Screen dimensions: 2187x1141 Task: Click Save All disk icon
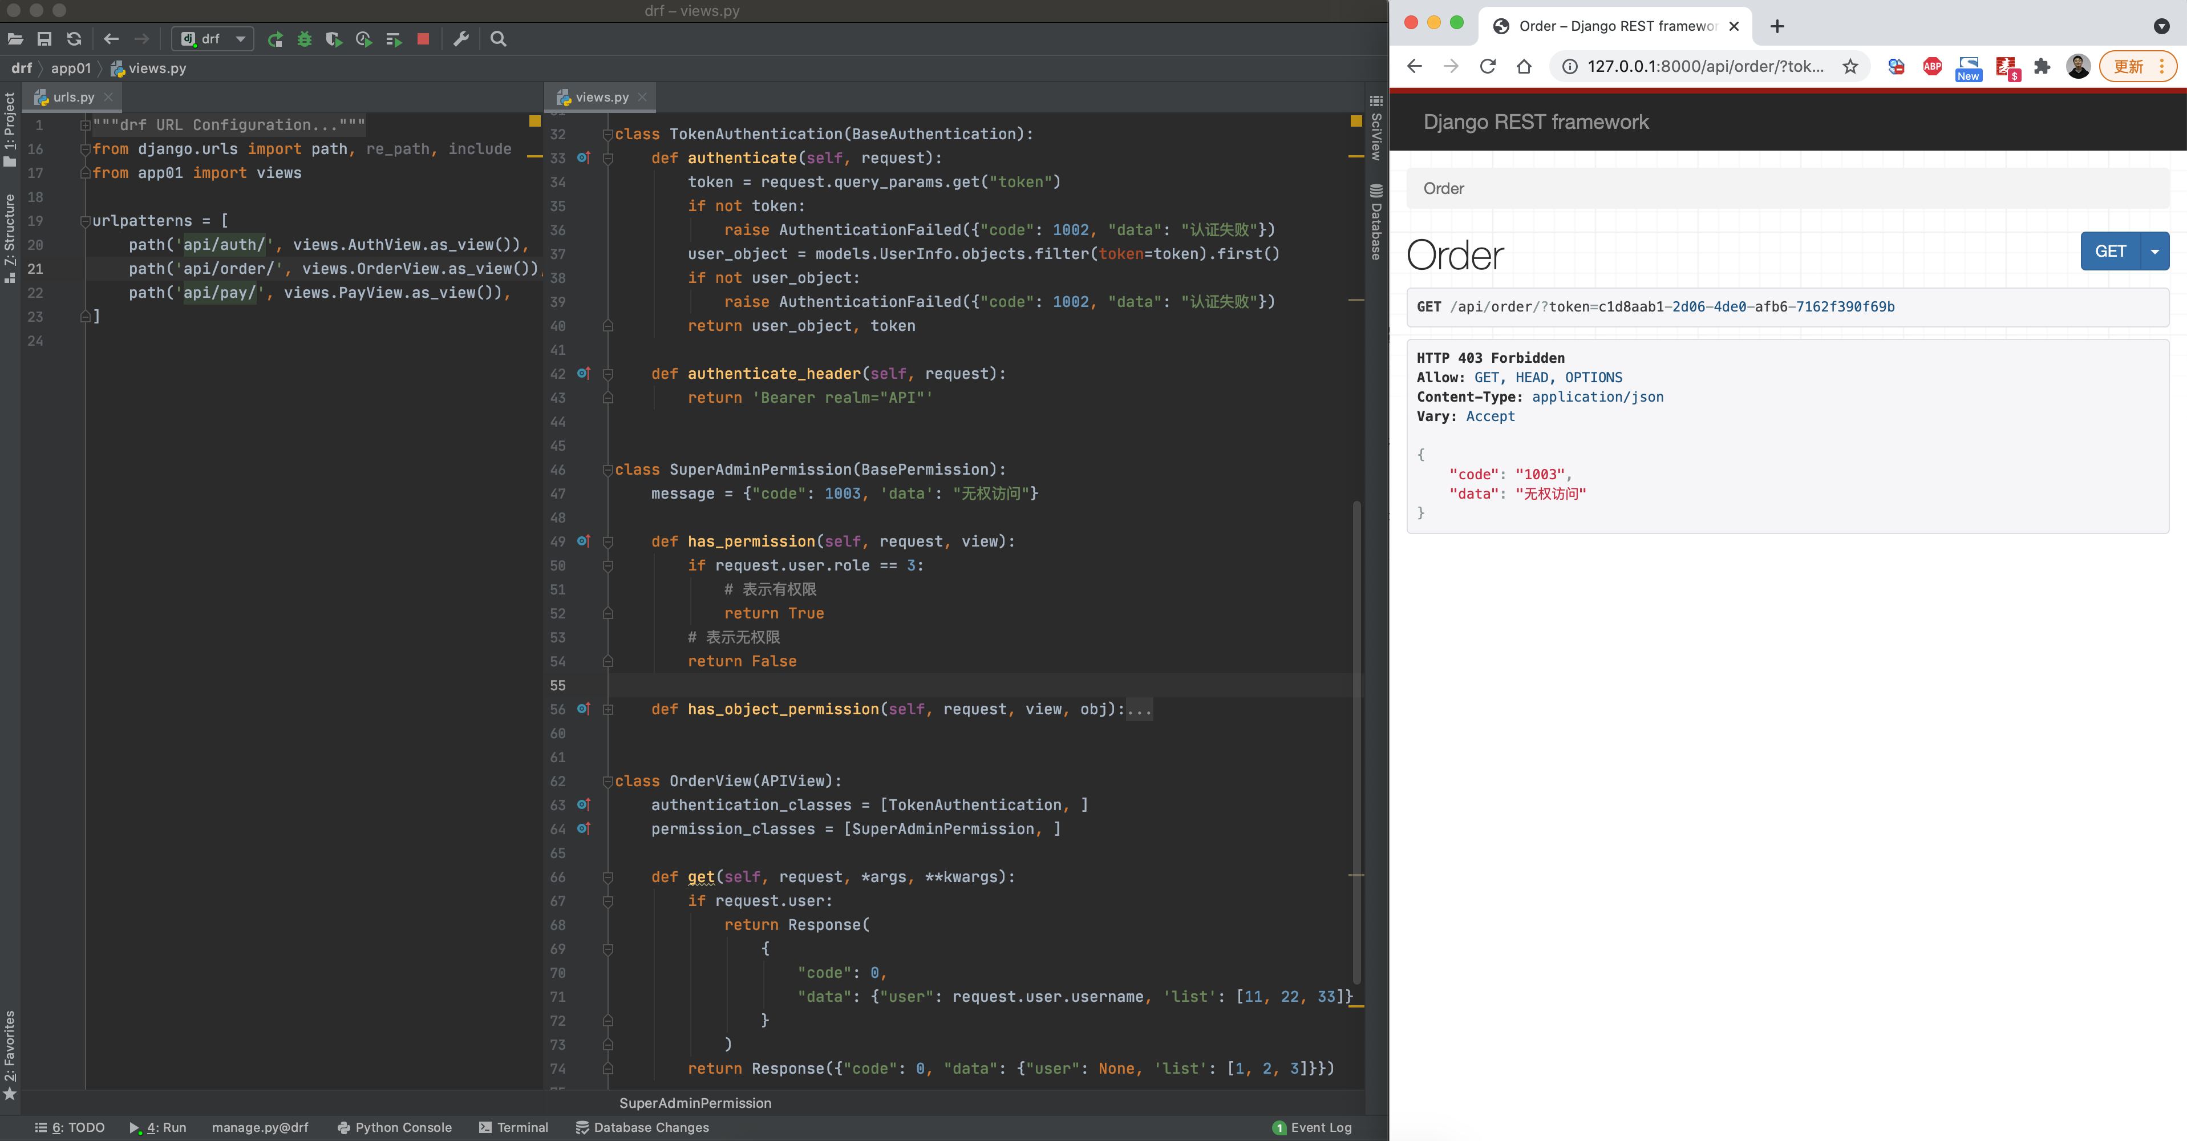(x=44, y=39)
